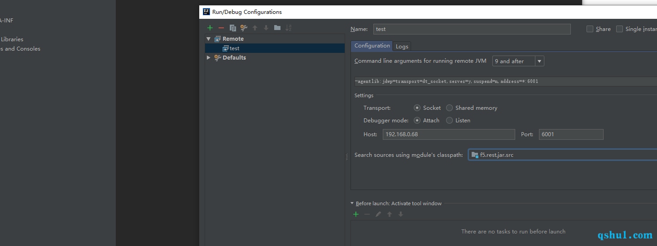Enable the Share checkbox
This screenshot has width=657, height=246.
590,29
